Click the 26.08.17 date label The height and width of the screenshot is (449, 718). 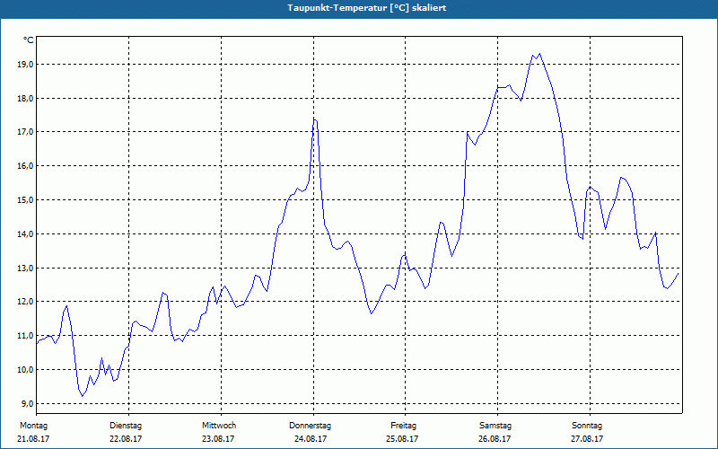tap(495, 439)
